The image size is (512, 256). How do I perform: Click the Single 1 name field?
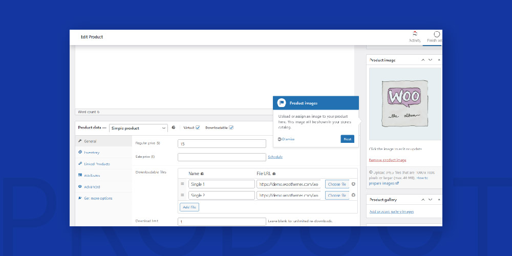(x=222, y=184)
